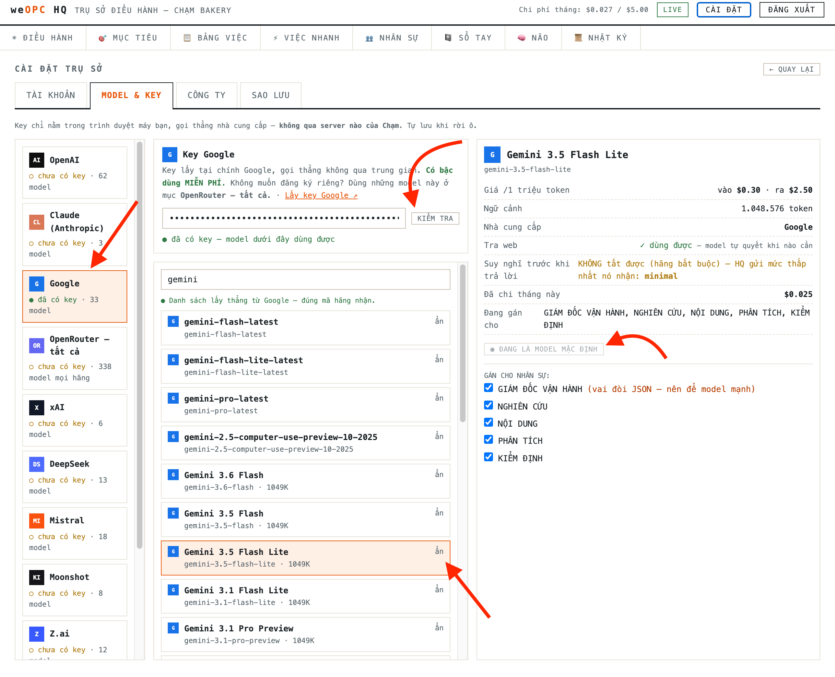
Task: Click the Google G icon in provider list
Action: click(x=37, y=284)
